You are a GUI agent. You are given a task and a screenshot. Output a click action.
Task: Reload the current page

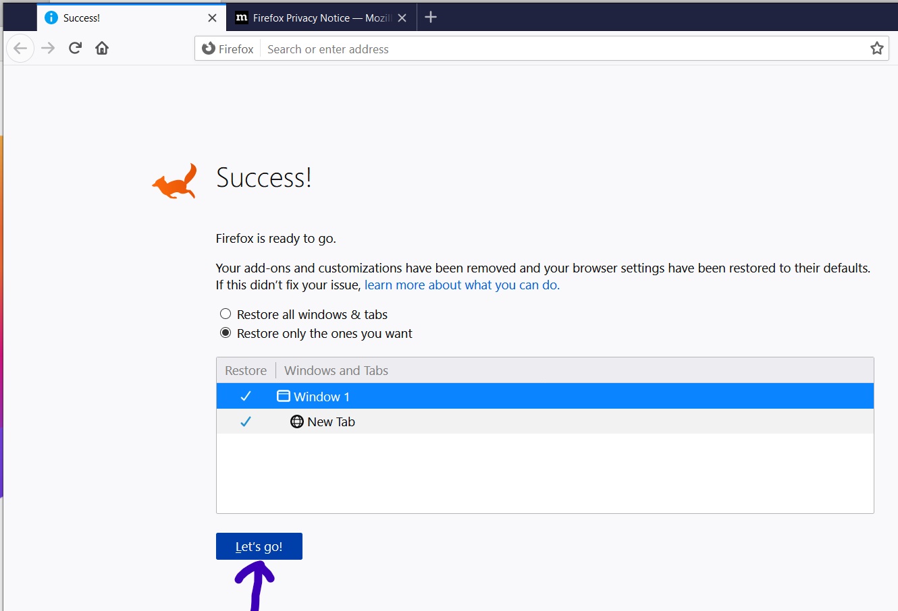coord(75,49)
